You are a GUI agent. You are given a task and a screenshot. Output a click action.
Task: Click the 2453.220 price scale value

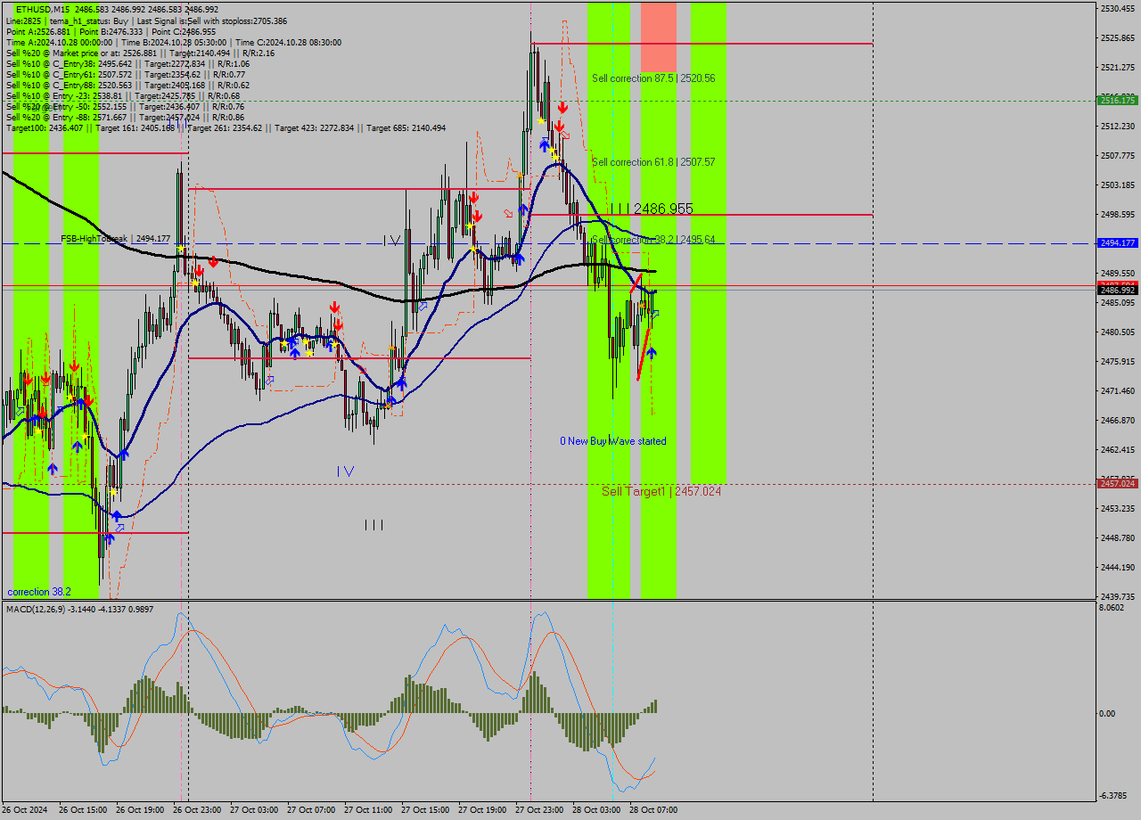pos(1118,509)
